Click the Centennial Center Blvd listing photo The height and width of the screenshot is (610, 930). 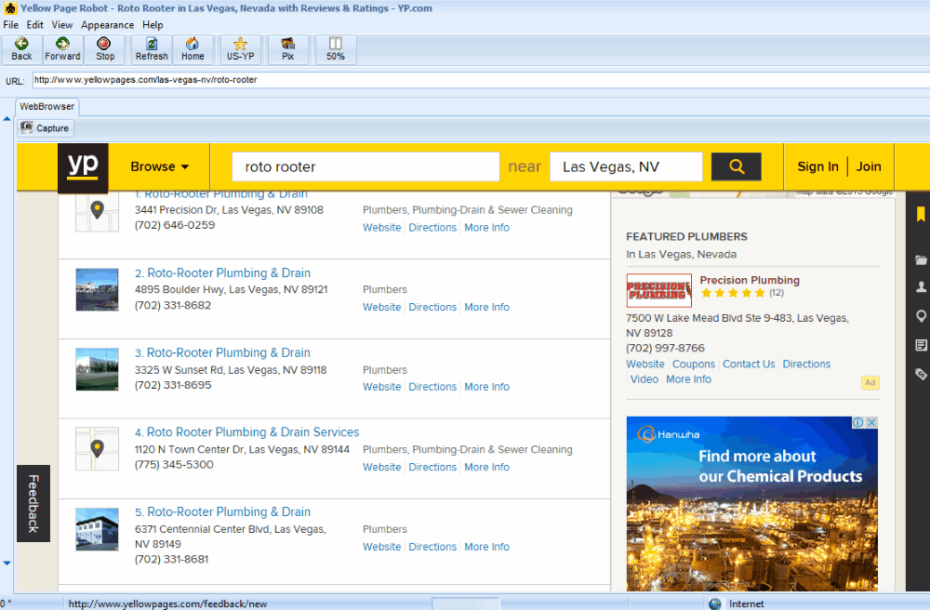pos(98,529)
